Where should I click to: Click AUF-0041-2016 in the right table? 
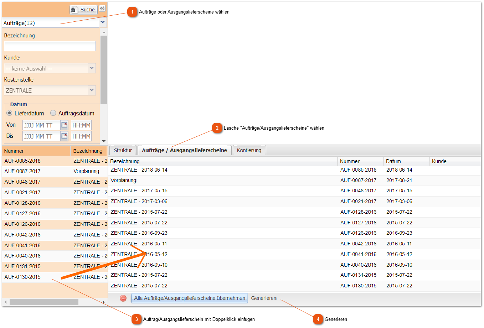[358, 254]
